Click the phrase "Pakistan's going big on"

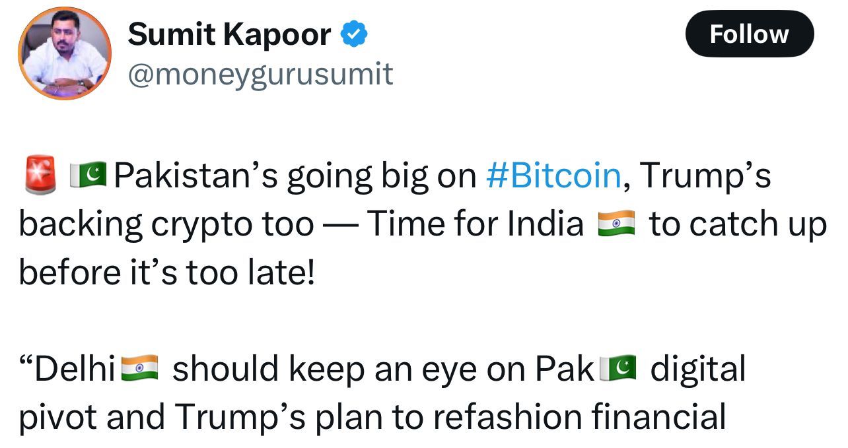296,176
